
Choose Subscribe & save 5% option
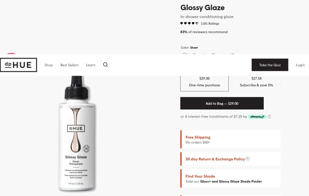point(256,82)
